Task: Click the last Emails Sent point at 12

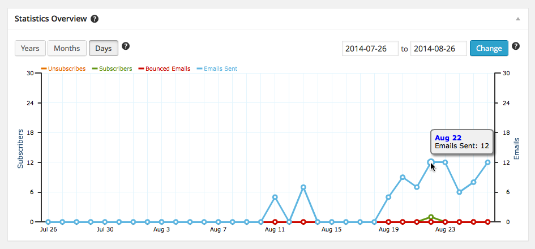Action: click(x=487, y=162)
